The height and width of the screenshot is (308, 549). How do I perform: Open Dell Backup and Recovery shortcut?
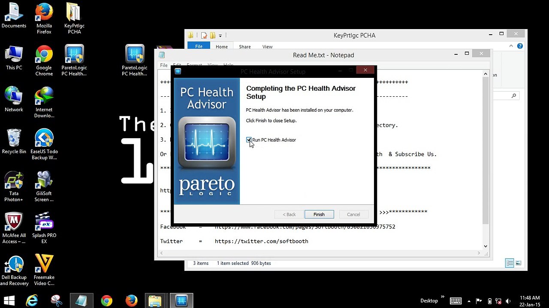point(14,270)
